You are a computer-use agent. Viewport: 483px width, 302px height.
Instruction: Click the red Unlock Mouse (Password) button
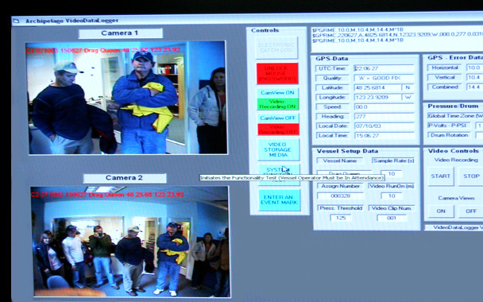[x=277, y=73]
